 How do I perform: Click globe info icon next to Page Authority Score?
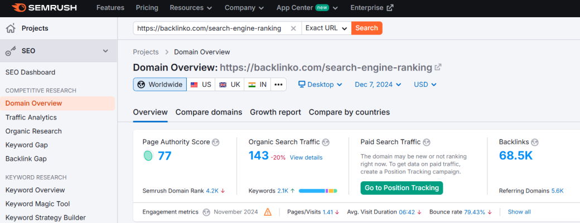pyautogui.click(x=216, y=142)
